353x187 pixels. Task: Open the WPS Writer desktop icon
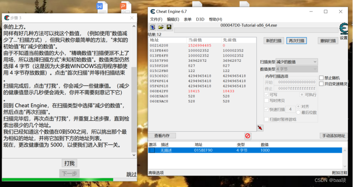(102, 7)
